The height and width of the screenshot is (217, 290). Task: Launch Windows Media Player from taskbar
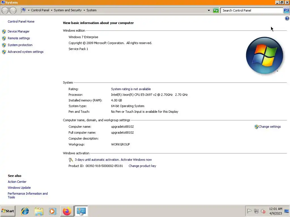[53, 211]
